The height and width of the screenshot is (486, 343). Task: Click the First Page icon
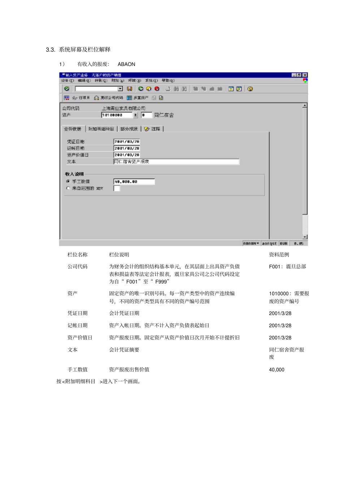(x=195, y=89)
